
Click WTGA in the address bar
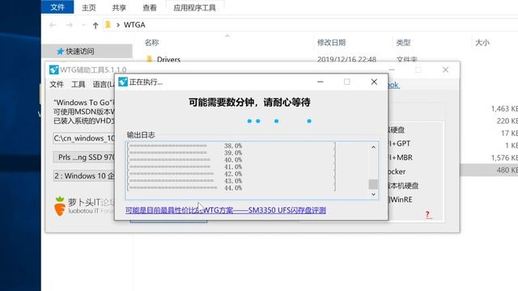(x=134, y=25)
